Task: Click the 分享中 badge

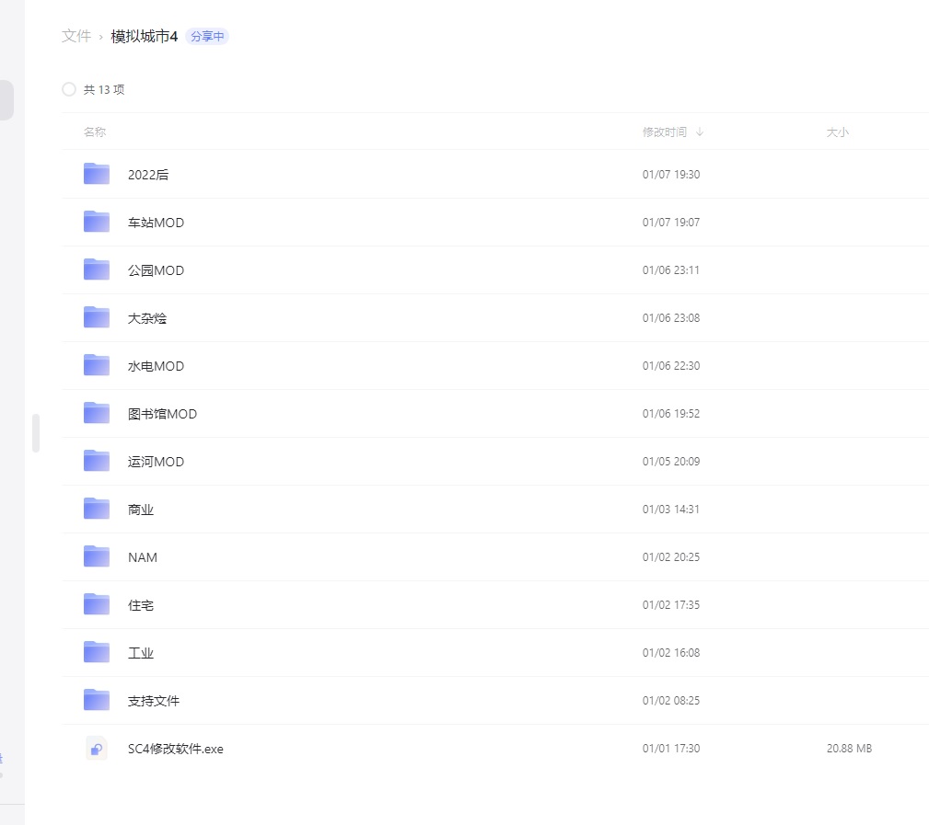Action: coord(207,37)
